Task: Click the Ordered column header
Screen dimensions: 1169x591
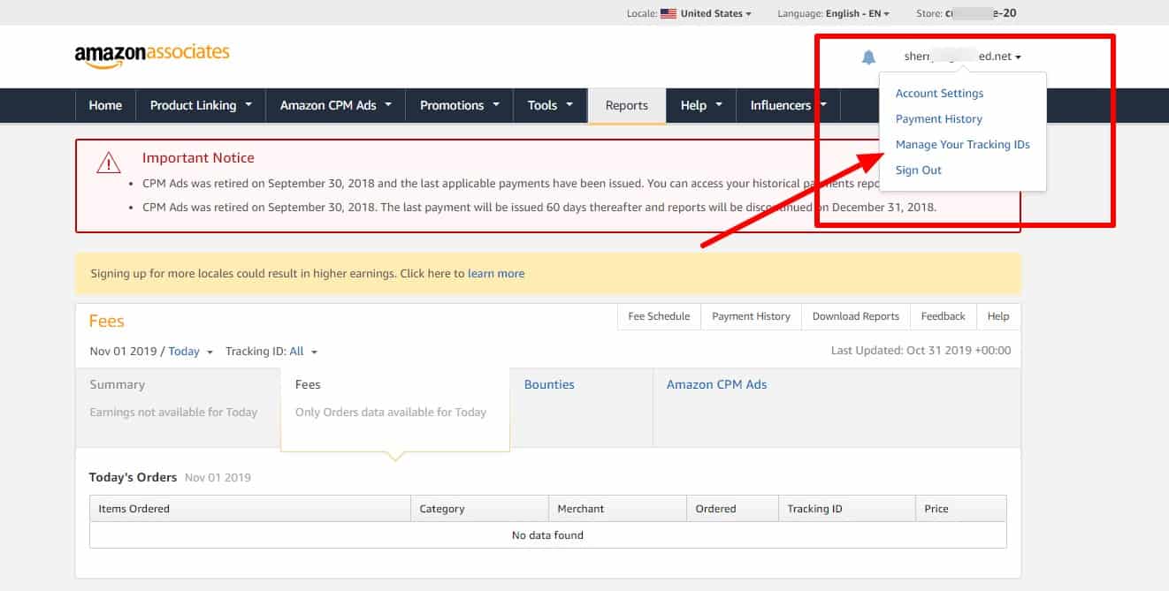Action: (731, 509)
